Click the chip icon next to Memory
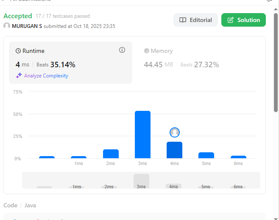 point(147,51)
